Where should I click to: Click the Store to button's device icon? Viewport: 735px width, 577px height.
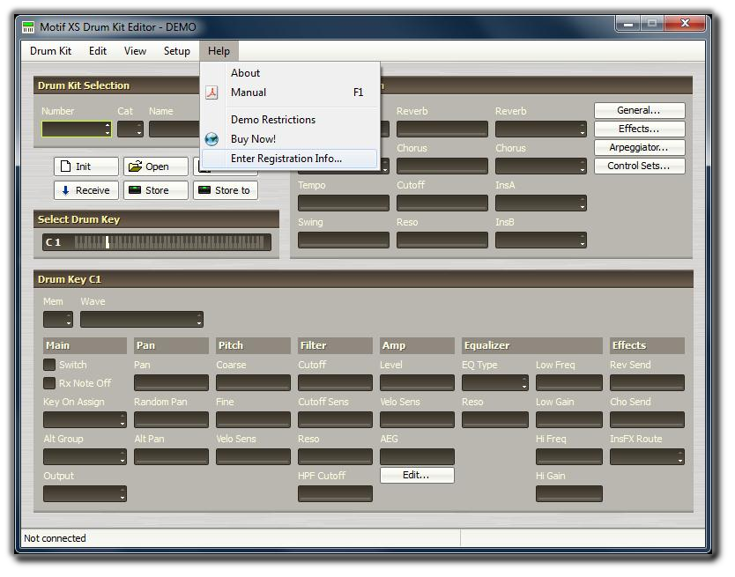tap(204, 189)
